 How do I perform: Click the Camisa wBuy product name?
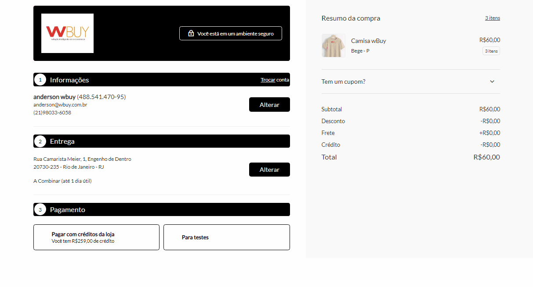[x=368, y=41]
